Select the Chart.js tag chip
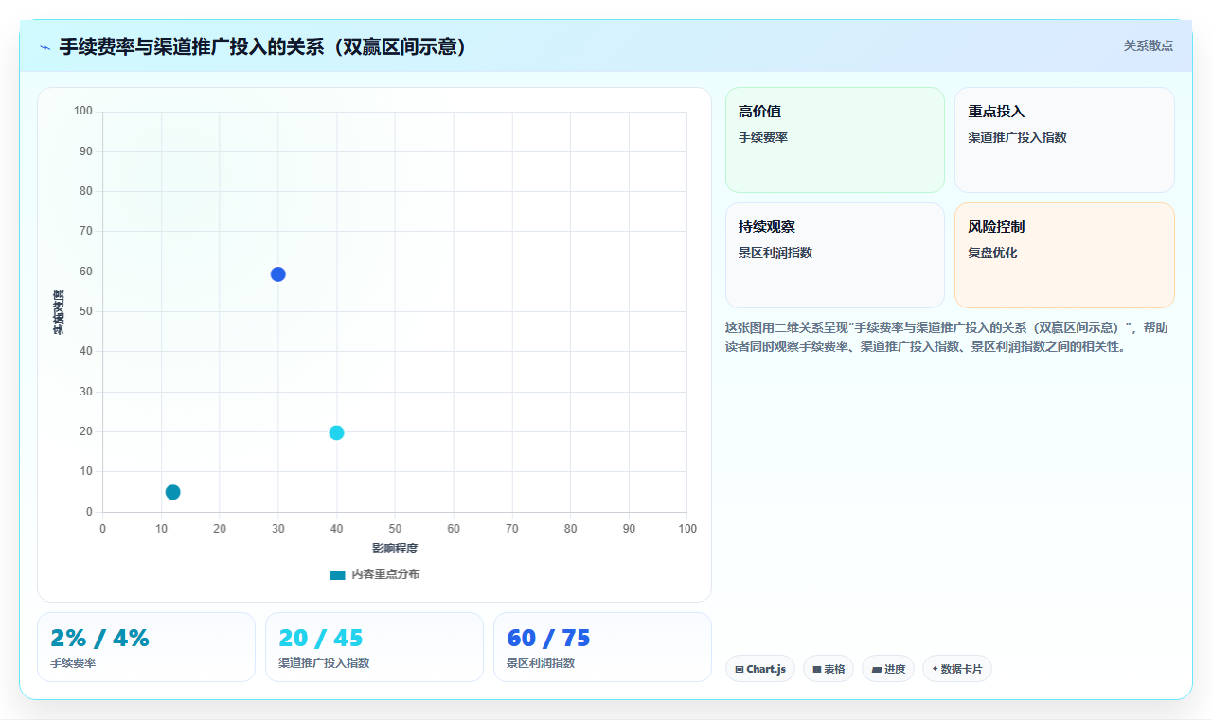The height and width of the screenshot is (720, 1212). [760, 669]
